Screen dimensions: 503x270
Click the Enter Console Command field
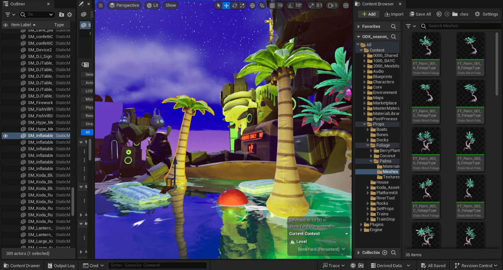pos(157,265)
